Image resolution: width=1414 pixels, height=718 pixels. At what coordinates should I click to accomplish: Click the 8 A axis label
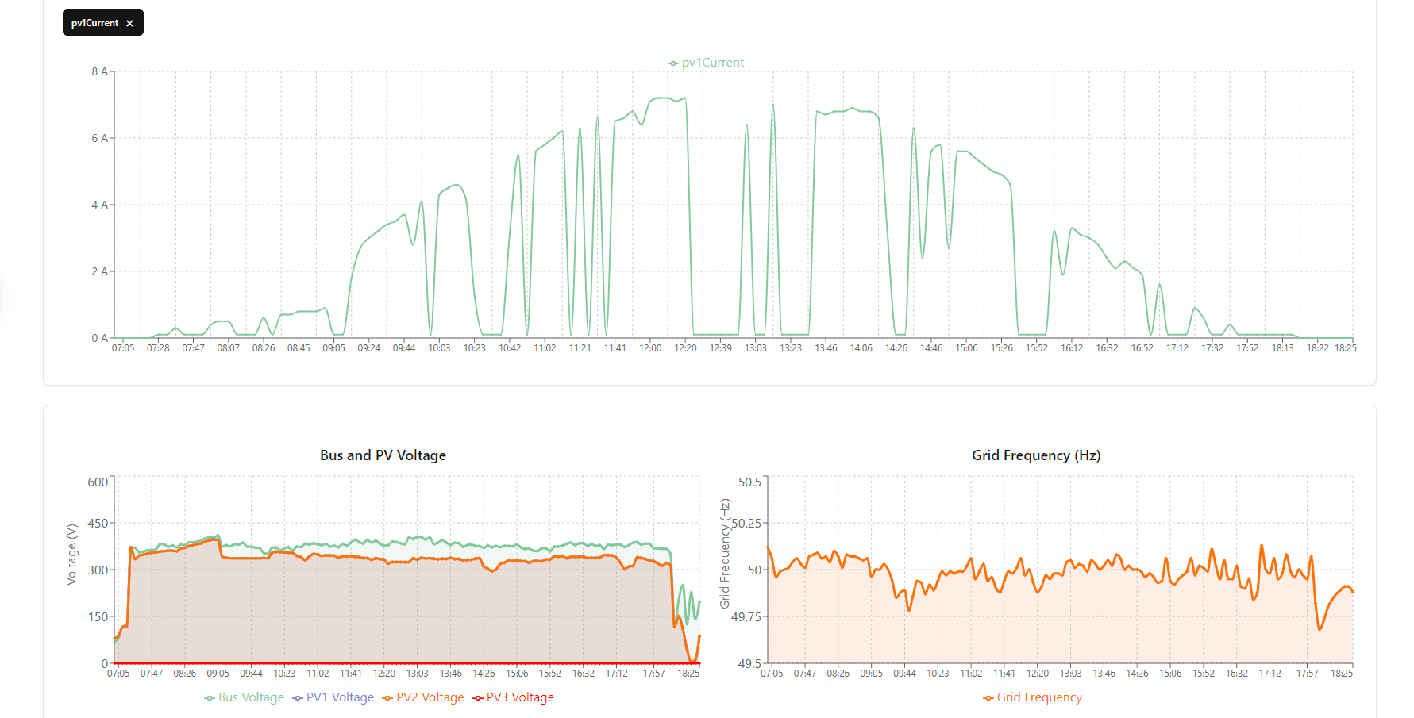pyautogui.click(x=99, y=71)
